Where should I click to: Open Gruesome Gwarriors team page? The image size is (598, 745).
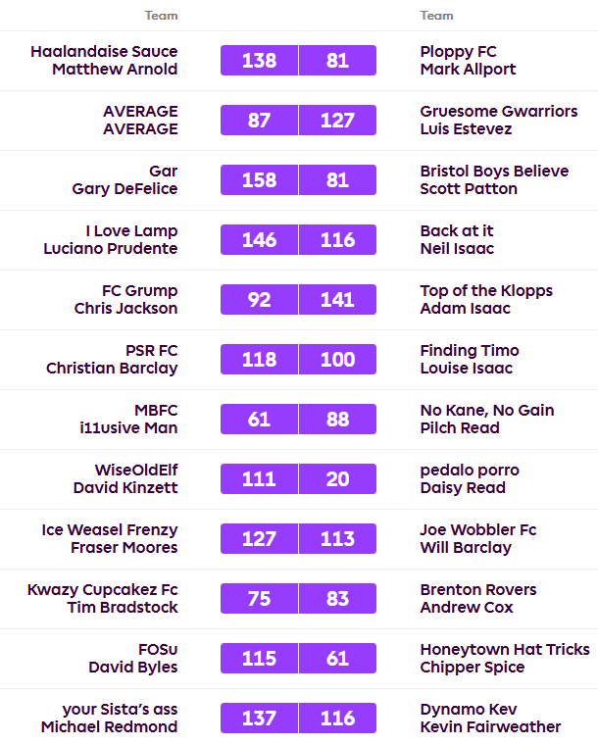498,112
